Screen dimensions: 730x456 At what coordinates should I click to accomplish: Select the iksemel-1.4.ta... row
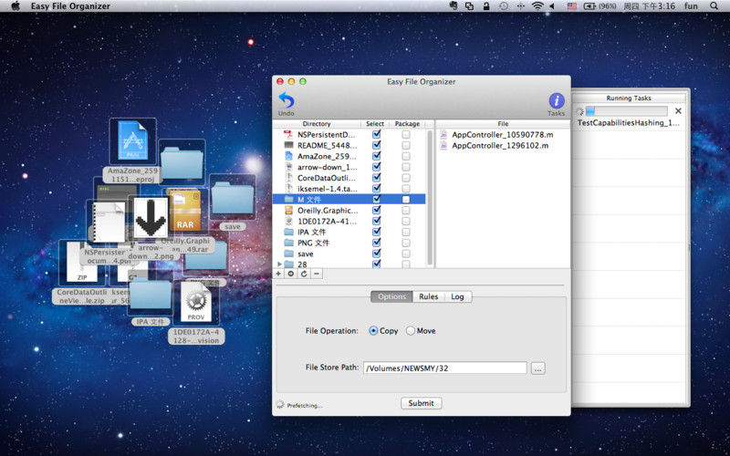[349, 189]
